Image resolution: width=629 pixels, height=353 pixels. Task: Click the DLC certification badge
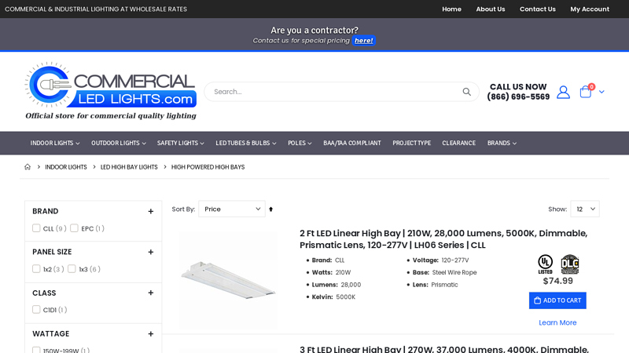coord(569,264)
